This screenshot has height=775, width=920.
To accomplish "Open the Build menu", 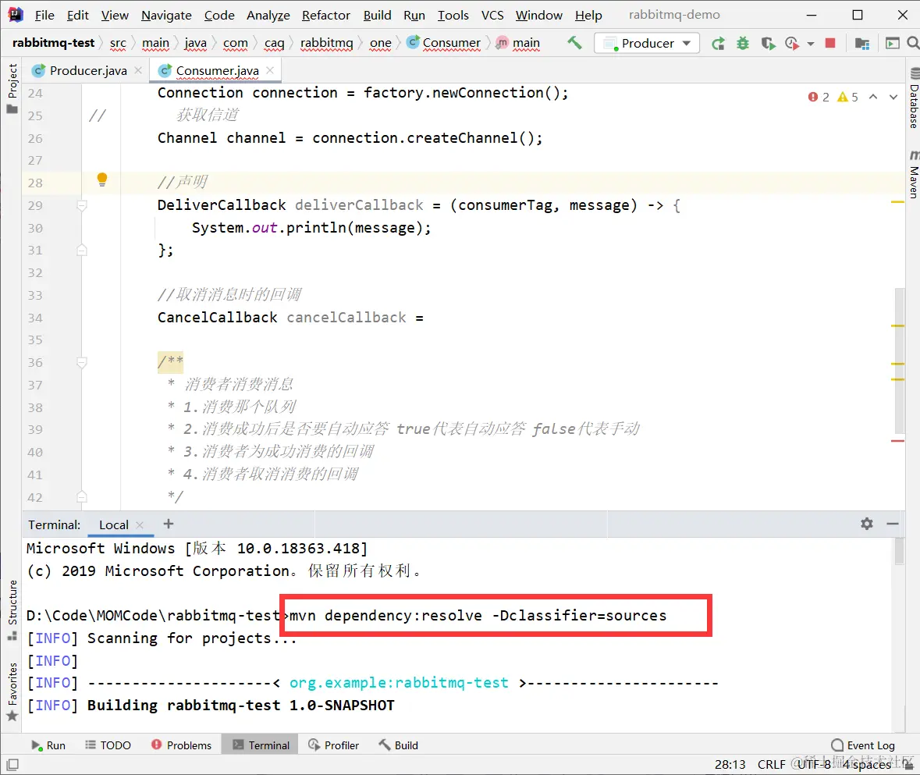I will pos(377,16).
